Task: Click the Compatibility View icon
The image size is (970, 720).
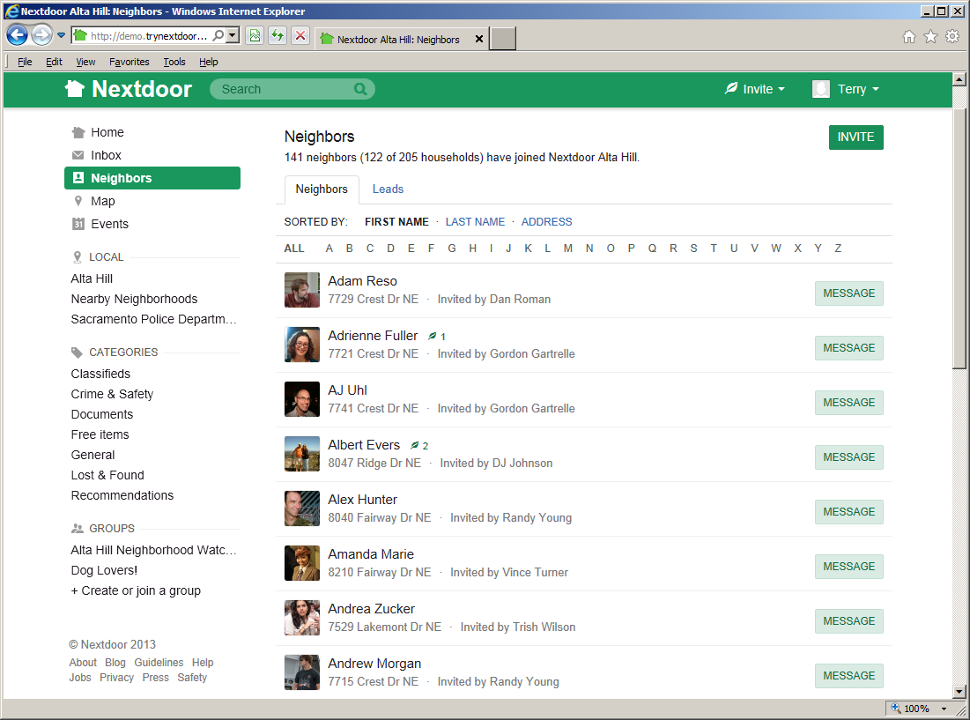Action: pyautogui.click(x=255, y=35)
